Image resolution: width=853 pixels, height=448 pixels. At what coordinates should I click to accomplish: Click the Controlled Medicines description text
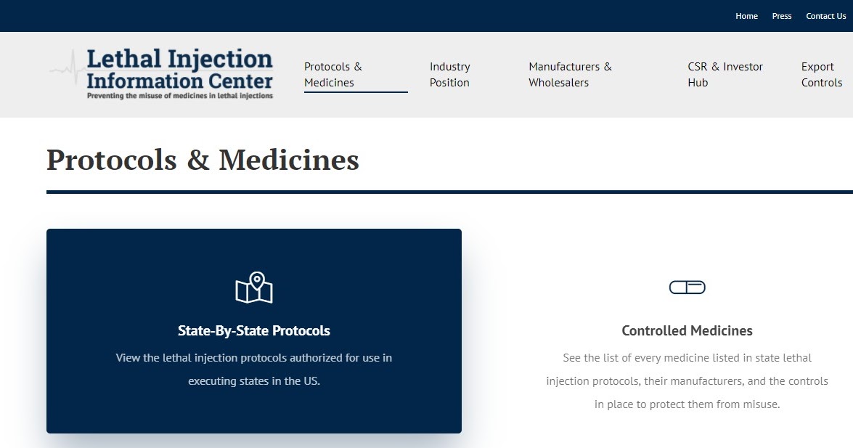click(687, 380)
